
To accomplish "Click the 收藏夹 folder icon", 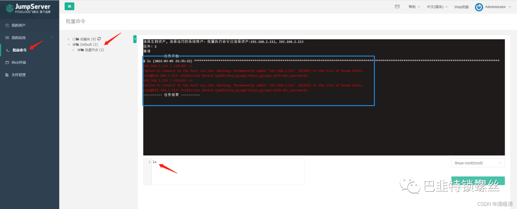I will point(78,39).
